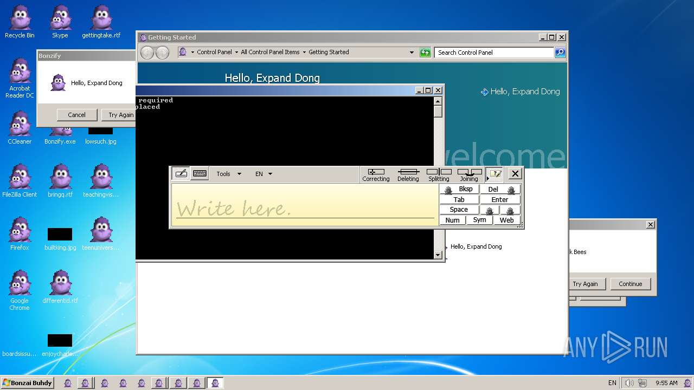Click the Tab key on input panel
This screenshot has height=390, width=694.
pos(459,199)
